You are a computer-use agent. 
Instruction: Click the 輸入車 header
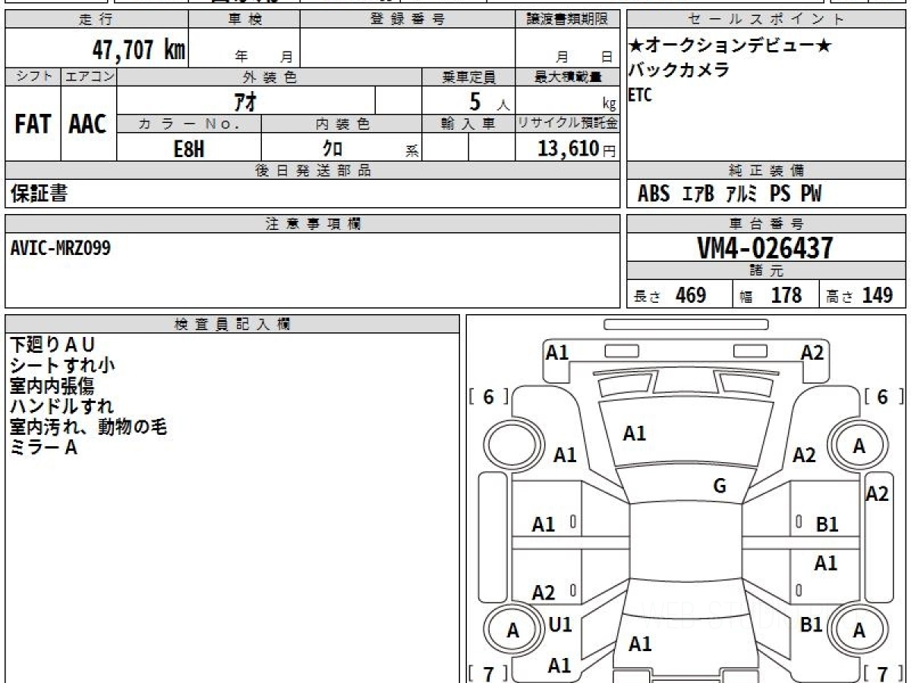click(x=468, y=124)
